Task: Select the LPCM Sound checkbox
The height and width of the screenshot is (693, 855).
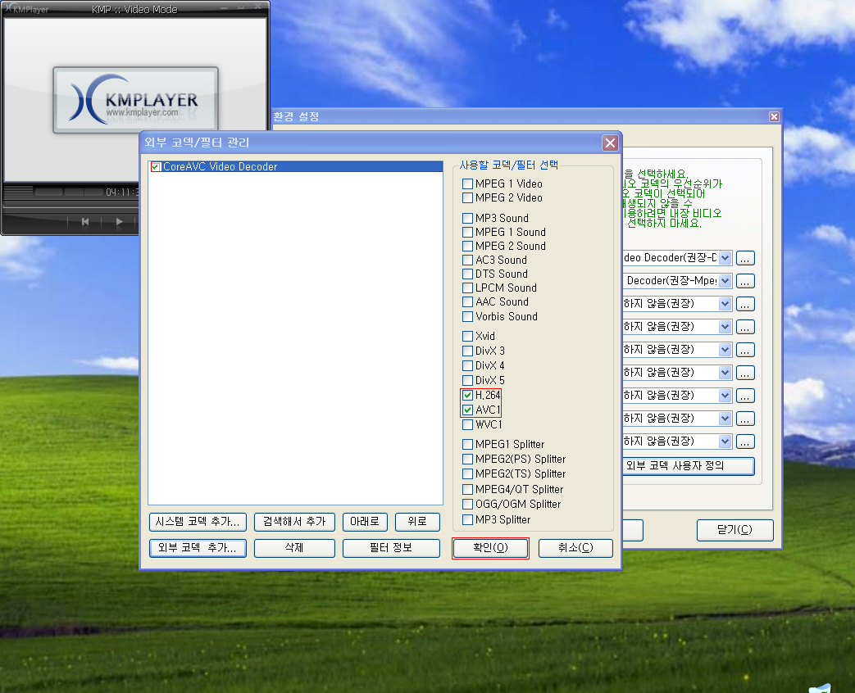Action: [x=467, y=288]
